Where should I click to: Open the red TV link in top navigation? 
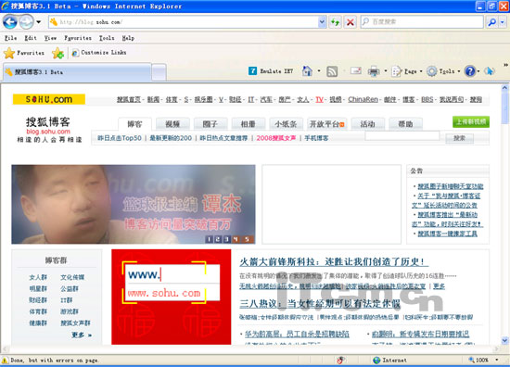(x=319, y=99)
